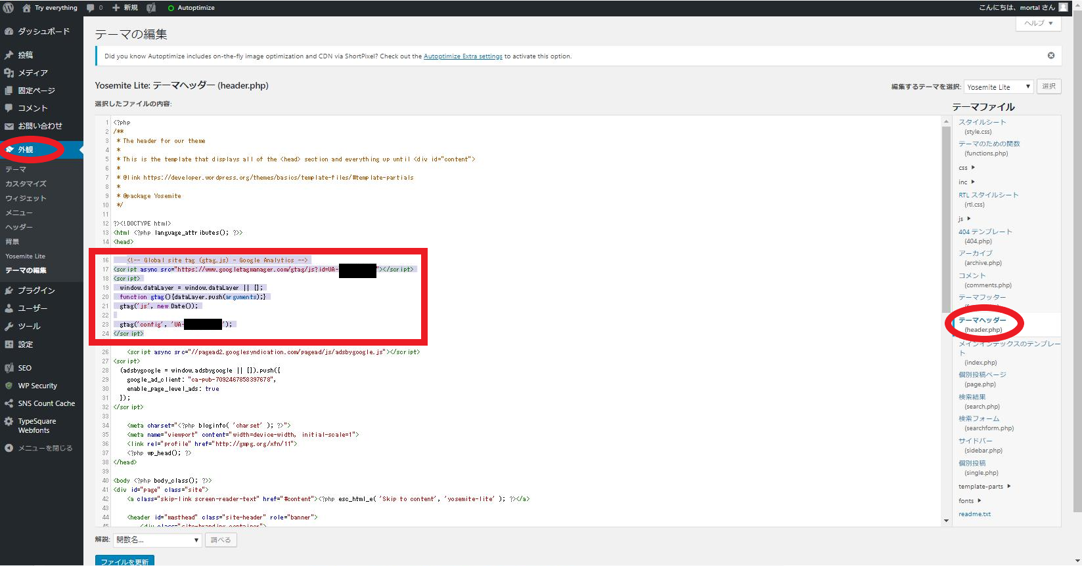Open the theme selector dropdown Yosemite Lite

point(999,87)
